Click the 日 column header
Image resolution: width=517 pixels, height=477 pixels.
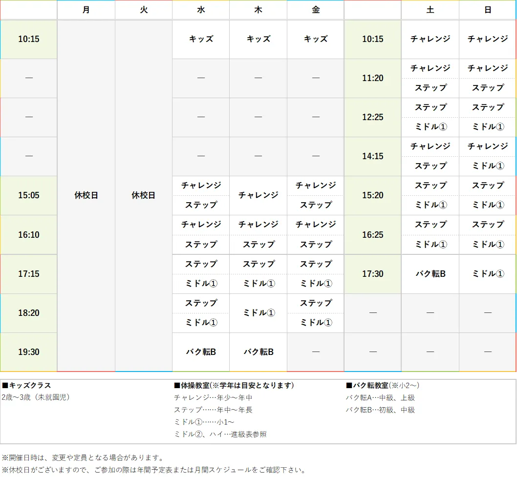[x=487, y=10]
